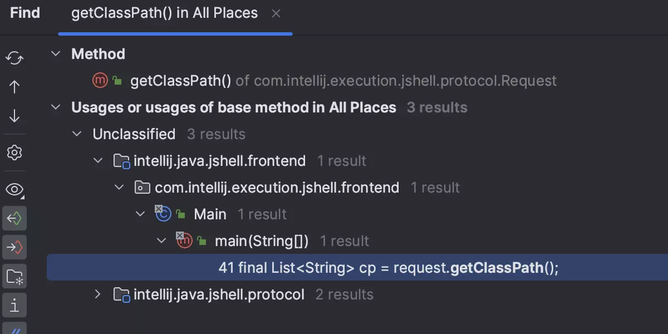Close the getClassPath() in All Places tab

(x=276, y=14)
